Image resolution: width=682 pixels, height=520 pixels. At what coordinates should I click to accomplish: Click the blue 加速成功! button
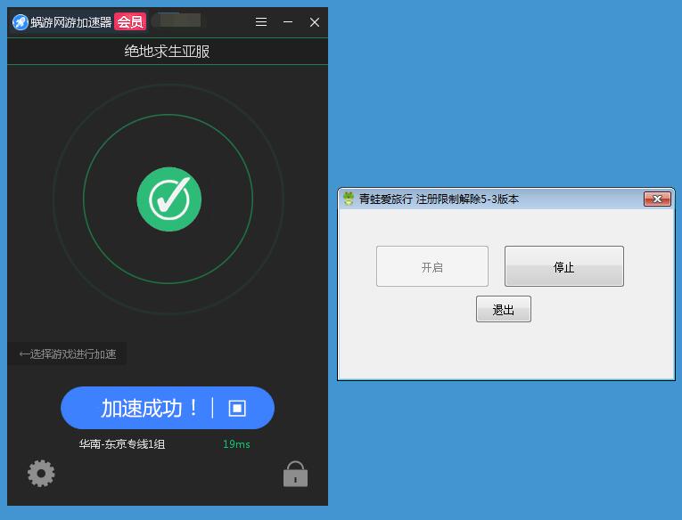coord(150,408)
